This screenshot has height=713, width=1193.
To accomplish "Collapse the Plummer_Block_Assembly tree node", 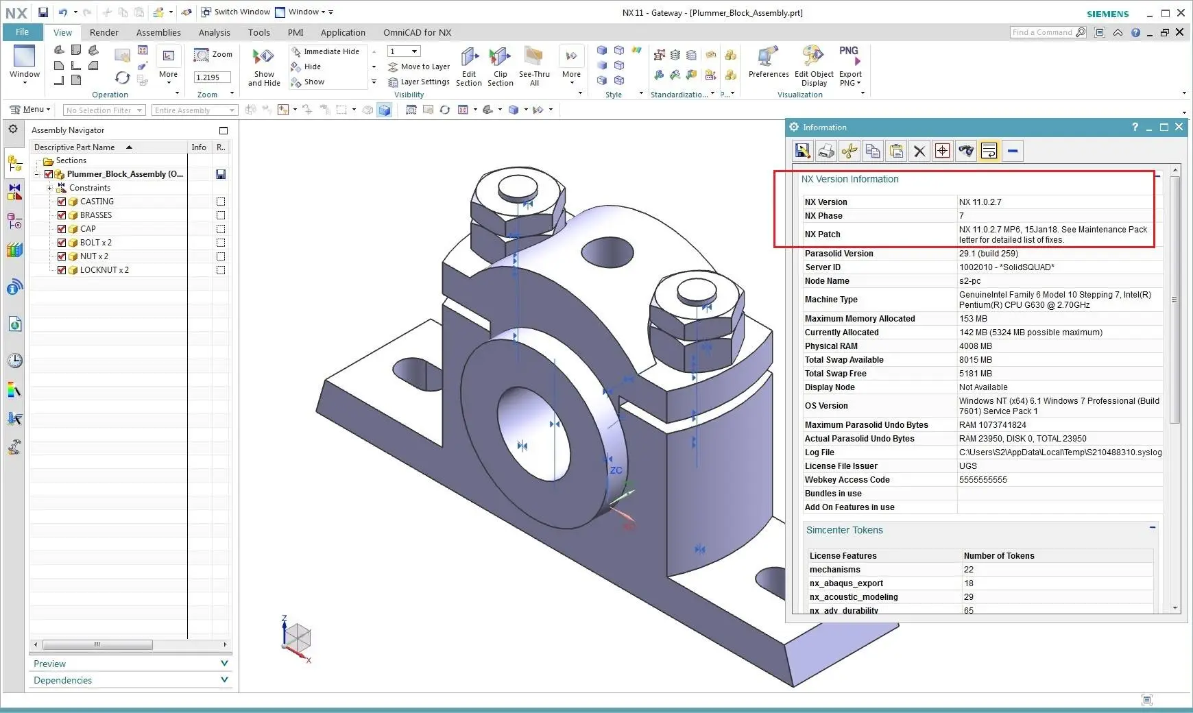I will (36, 174).
